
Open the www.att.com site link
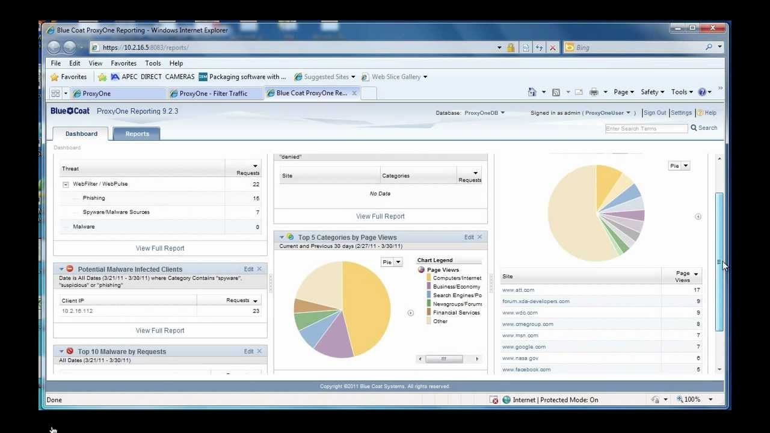point(518,290)
